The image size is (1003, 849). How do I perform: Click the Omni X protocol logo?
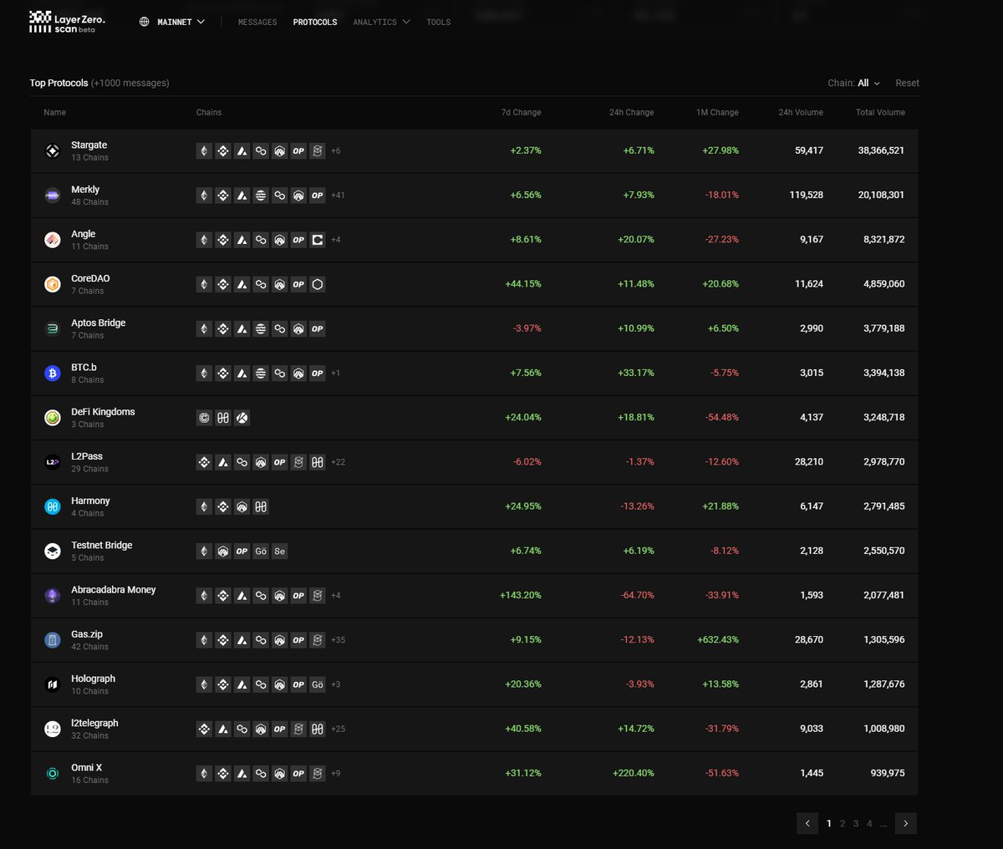(53, 774)
